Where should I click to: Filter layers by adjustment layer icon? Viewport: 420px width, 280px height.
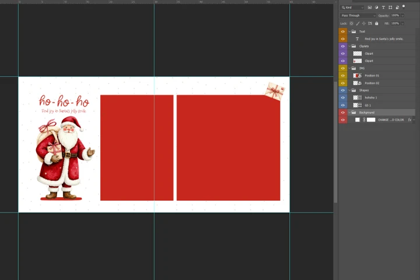click(377, 8)
